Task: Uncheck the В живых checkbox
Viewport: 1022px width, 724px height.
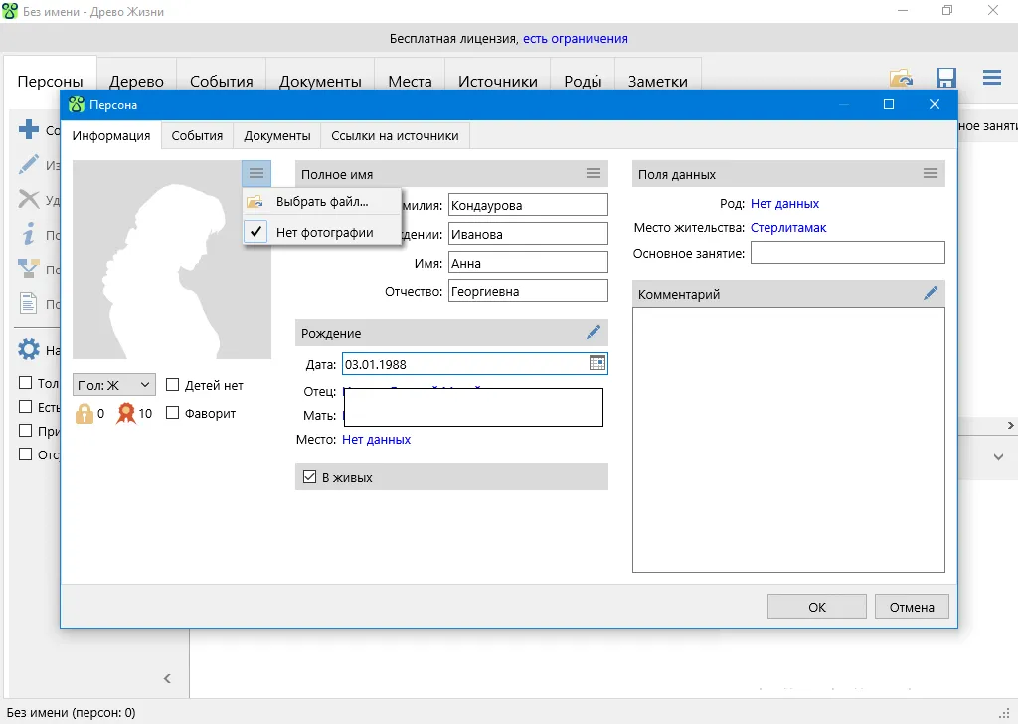Action: tap(309, 477)
